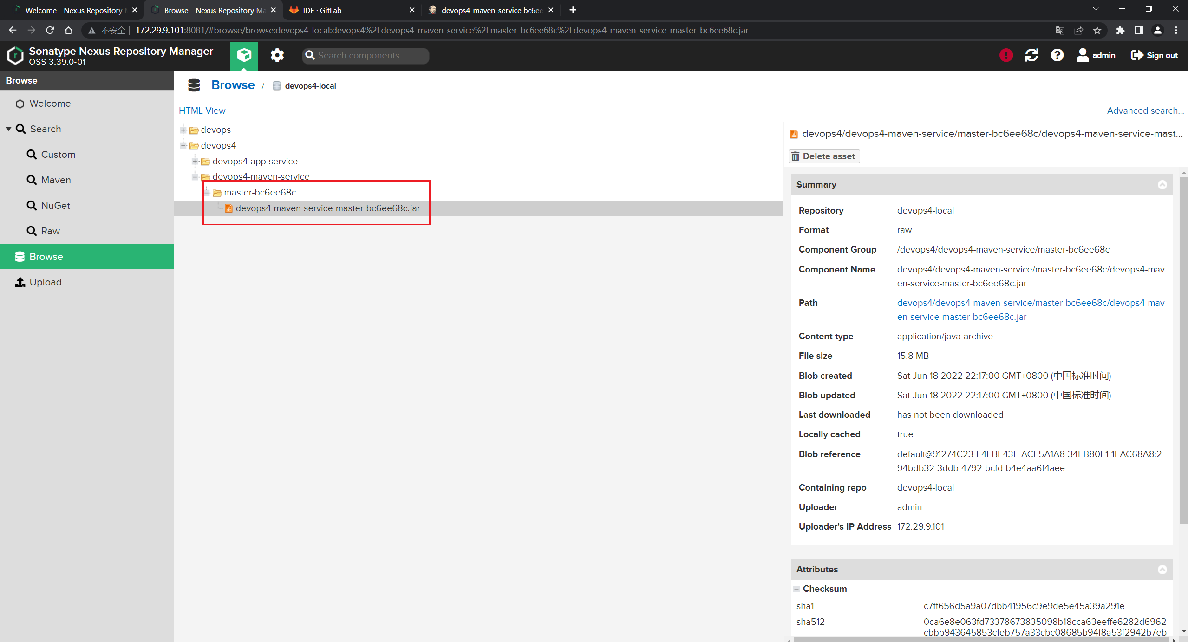1188x642 pixels.
Task: Click in the Search components field
Action: (x=366, y=56)
